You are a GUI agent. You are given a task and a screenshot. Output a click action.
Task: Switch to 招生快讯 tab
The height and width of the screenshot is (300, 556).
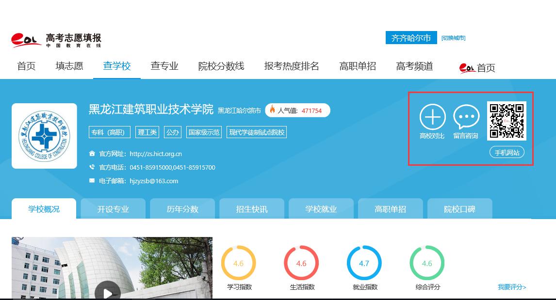pyautogui.click(x=252, y=209)
